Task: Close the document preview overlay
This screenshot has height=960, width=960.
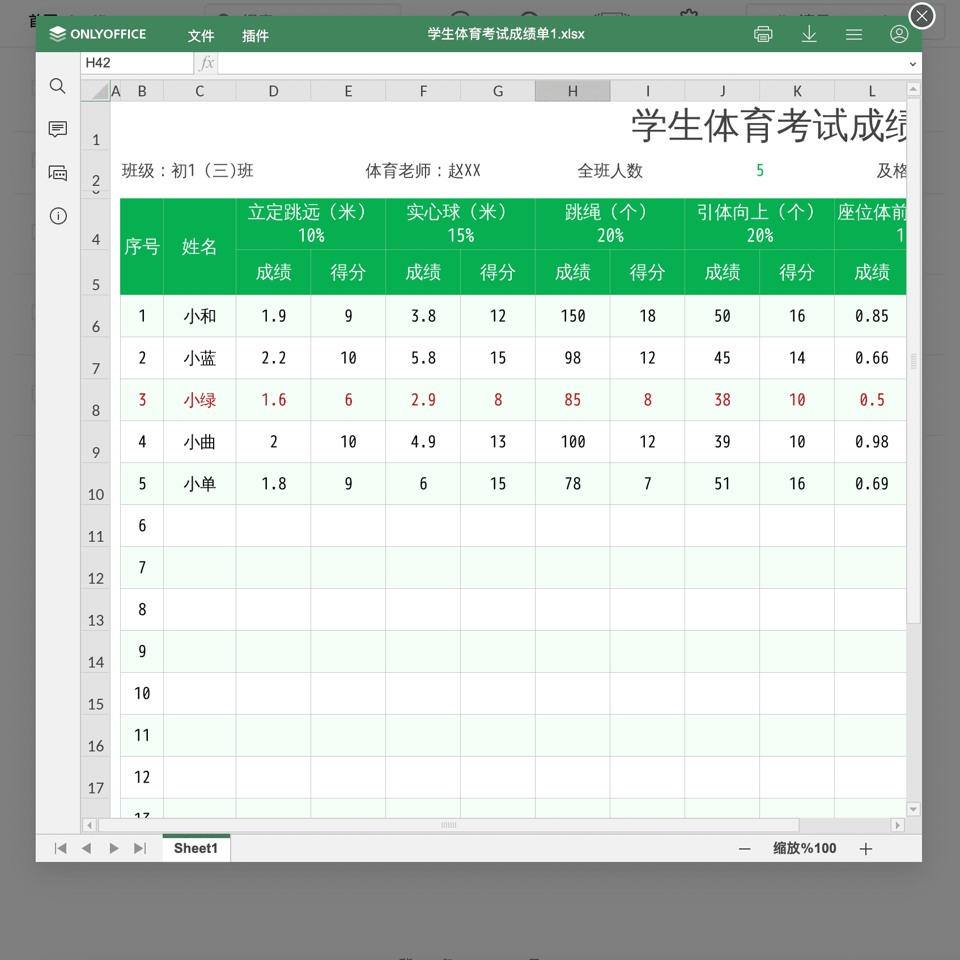Action: [921, 16]
